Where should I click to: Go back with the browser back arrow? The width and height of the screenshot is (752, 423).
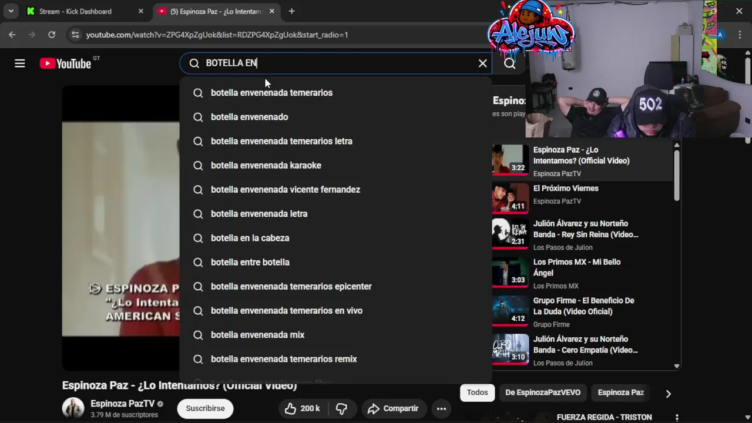[12, 35]
